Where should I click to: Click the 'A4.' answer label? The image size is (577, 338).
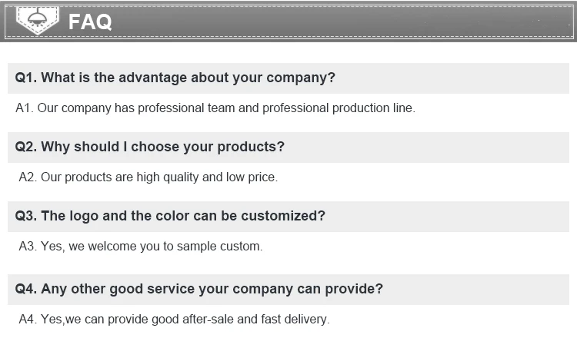coord(28,319)
